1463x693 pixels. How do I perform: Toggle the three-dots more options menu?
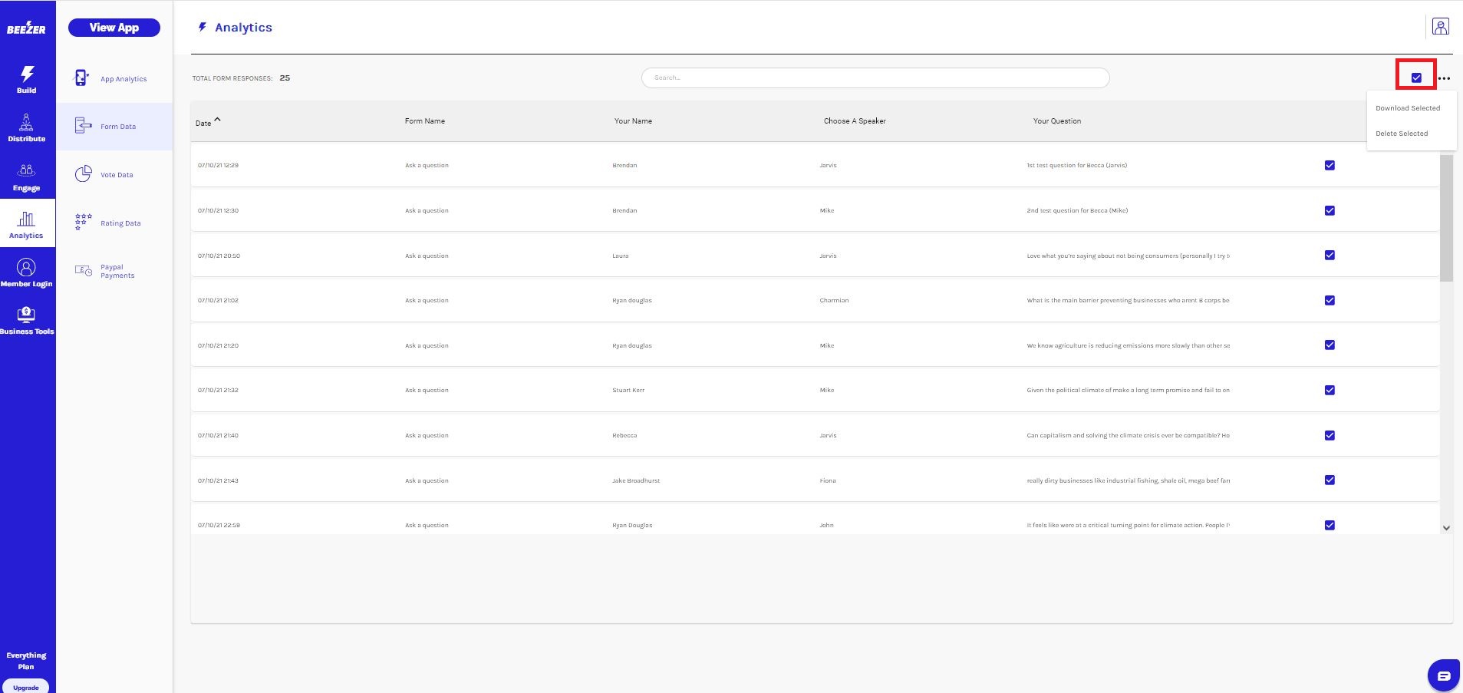point(1445,78)
